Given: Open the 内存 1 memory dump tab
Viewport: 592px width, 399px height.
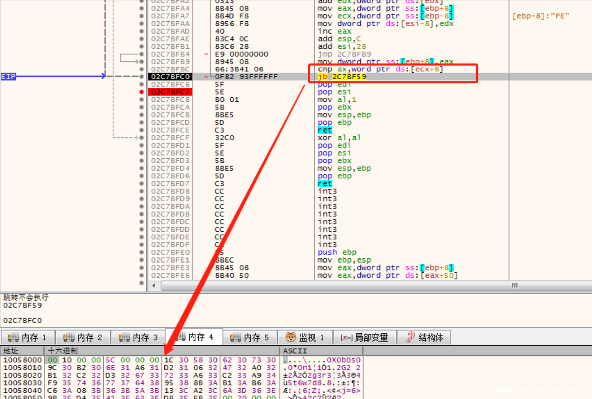Looking at the screenshot, I should pos(28,337).
